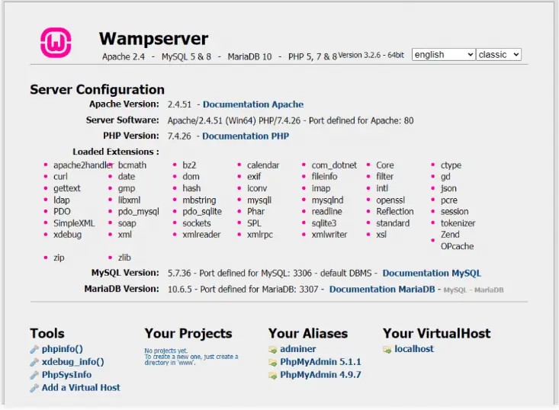Open Documentation Apache link
559x410 pixels.
(x=253, y=104)
